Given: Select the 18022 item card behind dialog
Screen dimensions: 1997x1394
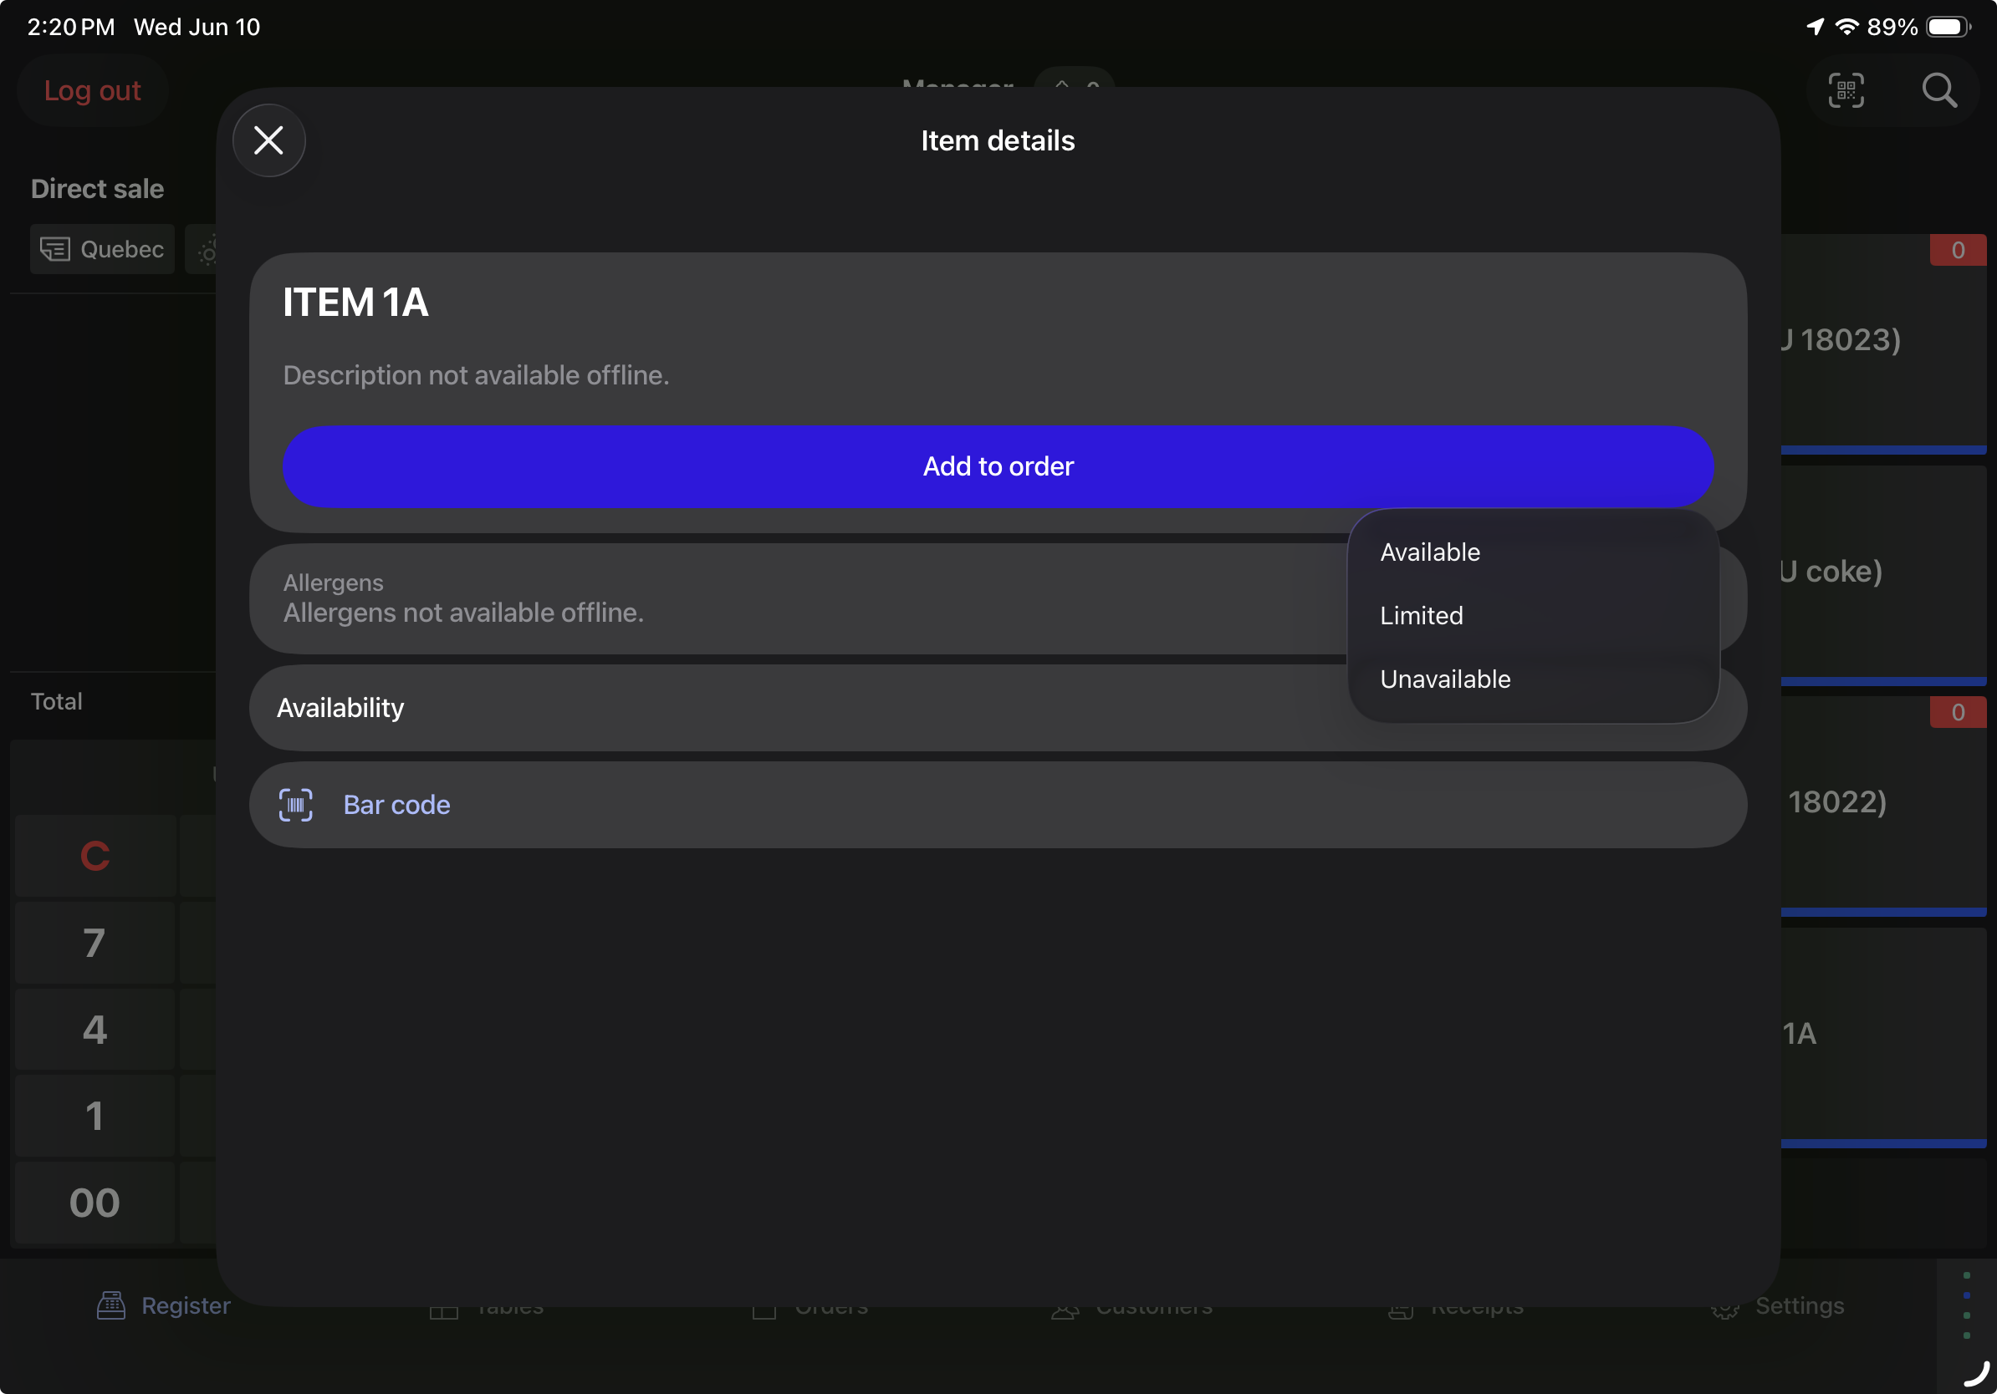Looking at the screenshot, I should click(x=1883, y=806).
